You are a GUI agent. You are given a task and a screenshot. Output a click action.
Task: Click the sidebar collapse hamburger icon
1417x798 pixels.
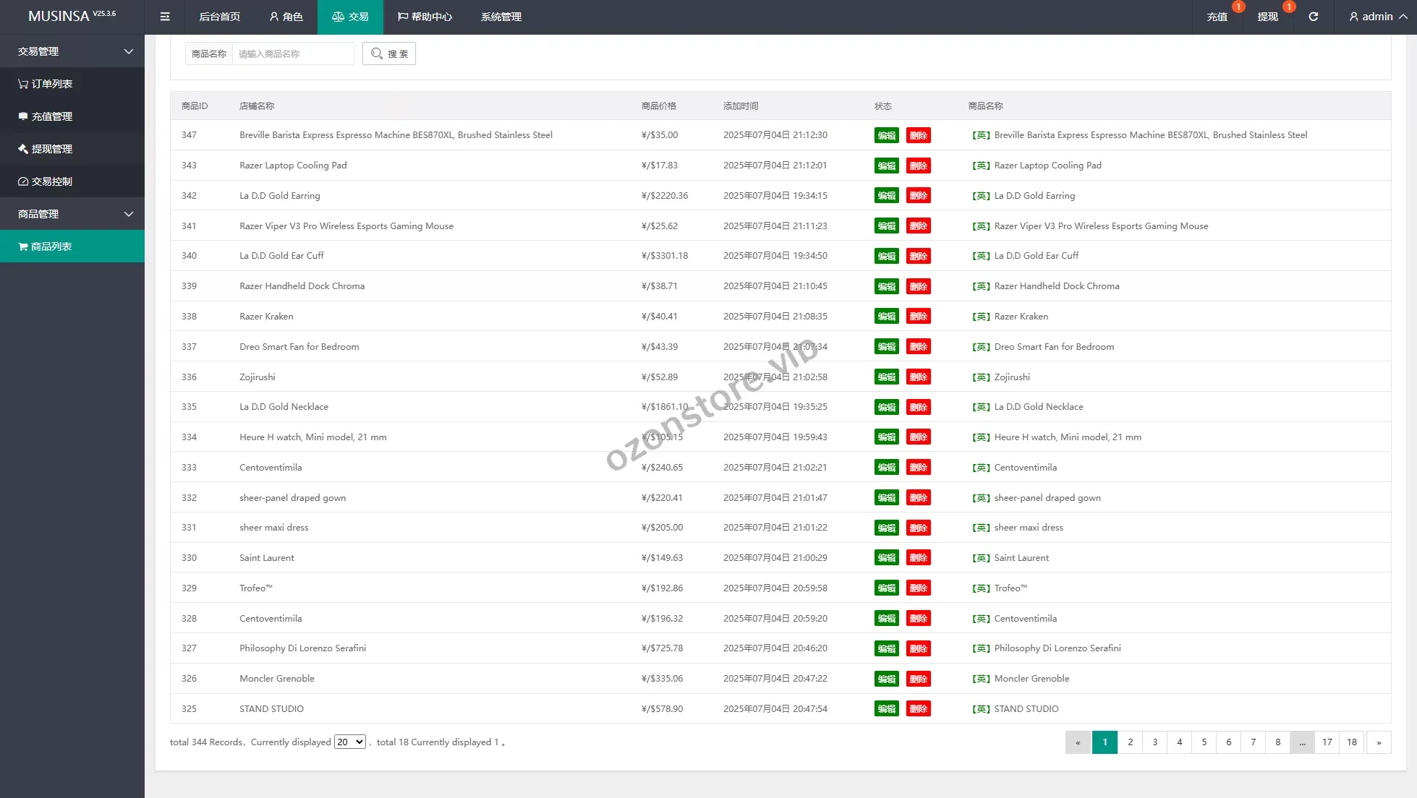(x=165, y=17)
